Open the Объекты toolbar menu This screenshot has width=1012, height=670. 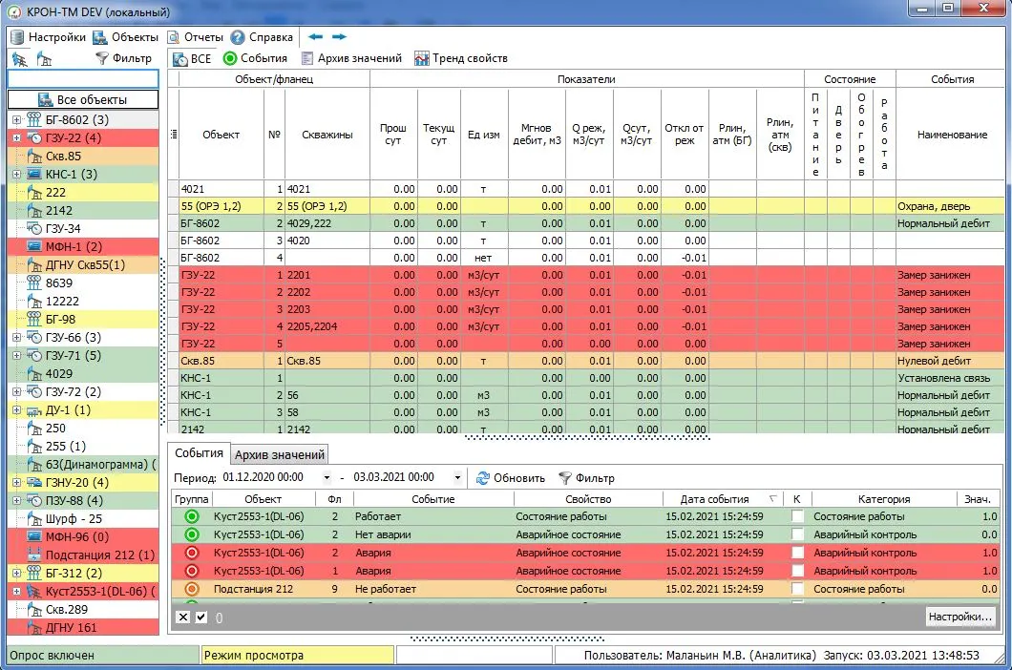[x=126, y=37]
